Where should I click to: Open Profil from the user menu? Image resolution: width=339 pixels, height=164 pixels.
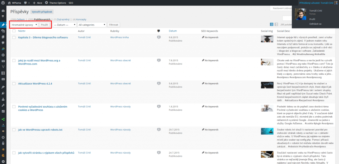tap(312, 19)
